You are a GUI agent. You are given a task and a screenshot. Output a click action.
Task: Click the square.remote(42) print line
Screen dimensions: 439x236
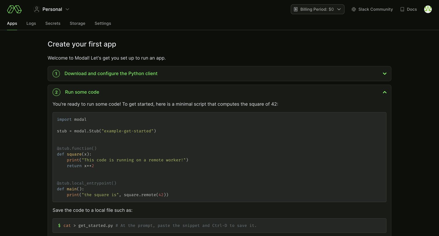pyautogui.click(x=118, y=195)
